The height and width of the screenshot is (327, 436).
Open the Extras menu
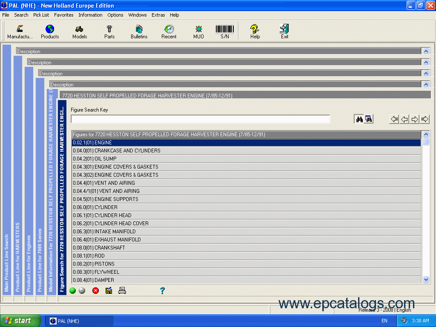point(158,15)
